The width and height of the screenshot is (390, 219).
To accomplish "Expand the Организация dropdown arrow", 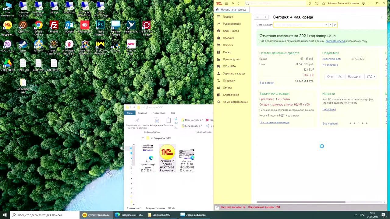I will point(326,25).
